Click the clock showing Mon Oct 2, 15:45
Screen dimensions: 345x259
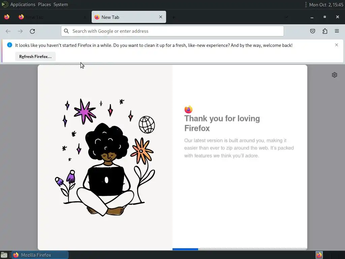[326, 5]
